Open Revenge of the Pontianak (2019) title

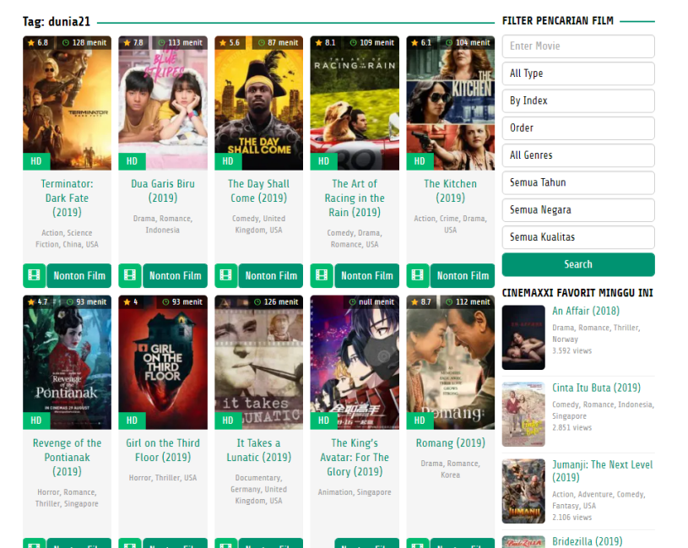[x=68, y=457]
